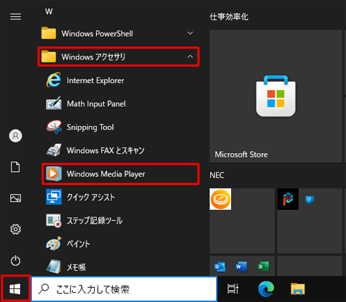Image resolution: width=346 pixels, height=302 pixels.
Task: Open Windows FAX とスキャン
Action: [x=118, y=150]
